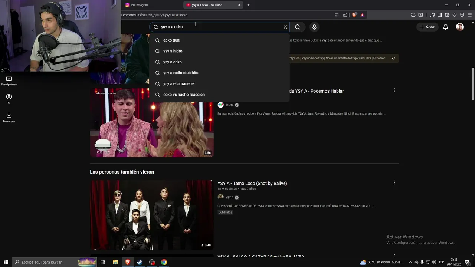Click the Crear button
The height and width of the screenshot is (267, 475).
pos(427,27)
